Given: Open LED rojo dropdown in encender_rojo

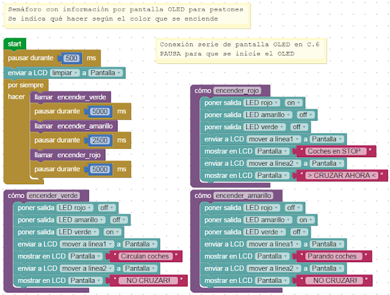Looking at the screenshot, I should (261, 103).
